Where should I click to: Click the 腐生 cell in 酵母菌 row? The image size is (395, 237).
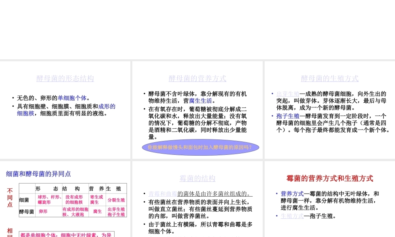(97, 211)
